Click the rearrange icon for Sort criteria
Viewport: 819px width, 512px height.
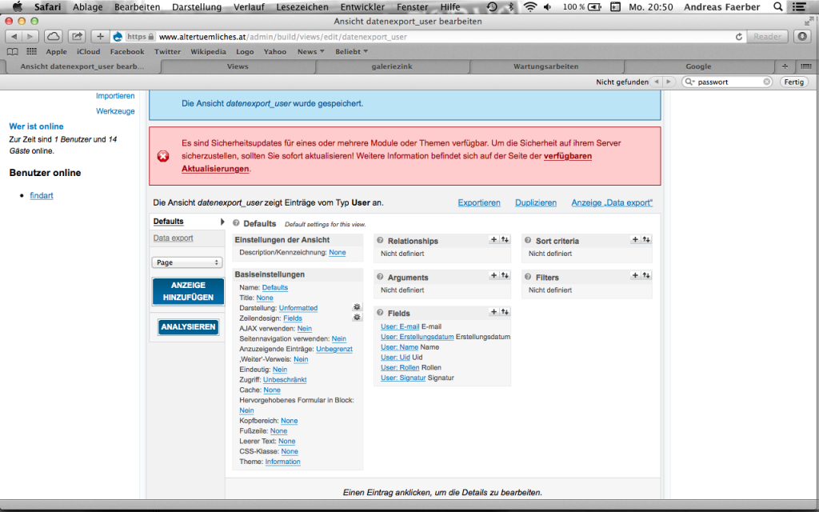pos(645,240)
